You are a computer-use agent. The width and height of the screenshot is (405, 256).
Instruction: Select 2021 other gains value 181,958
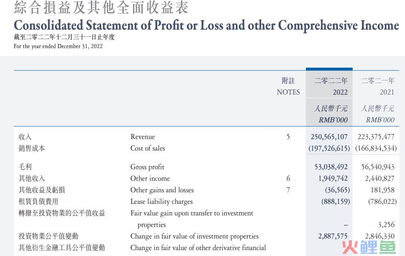tap(382, 190)
